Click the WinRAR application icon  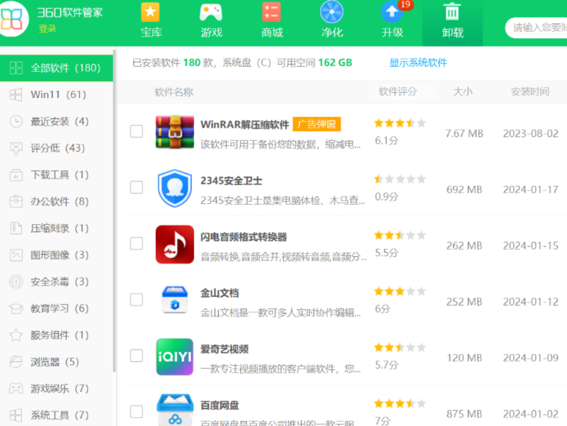click(175, 132)
